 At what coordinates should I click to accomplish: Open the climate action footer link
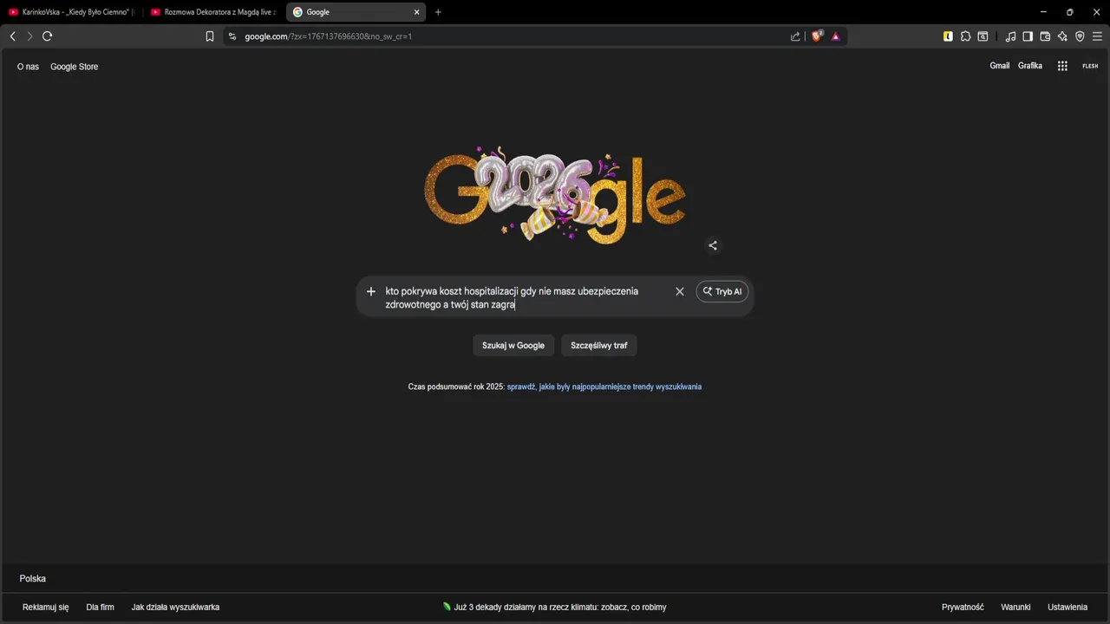click(555, 608)
